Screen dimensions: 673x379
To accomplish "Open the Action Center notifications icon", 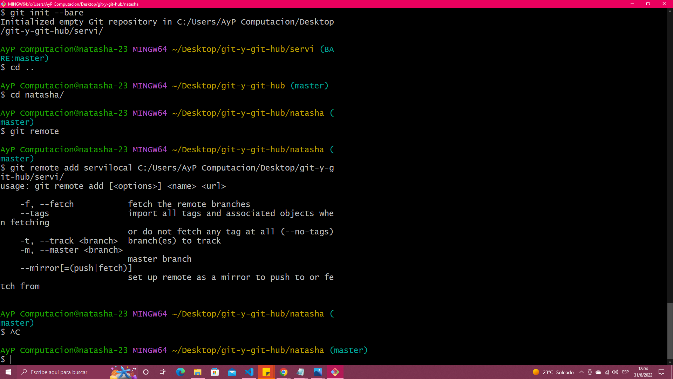I will click(x=661, y=372).
